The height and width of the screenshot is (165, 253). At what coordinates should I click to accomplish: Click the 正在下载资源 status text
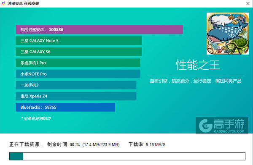(x=26, y=144)
